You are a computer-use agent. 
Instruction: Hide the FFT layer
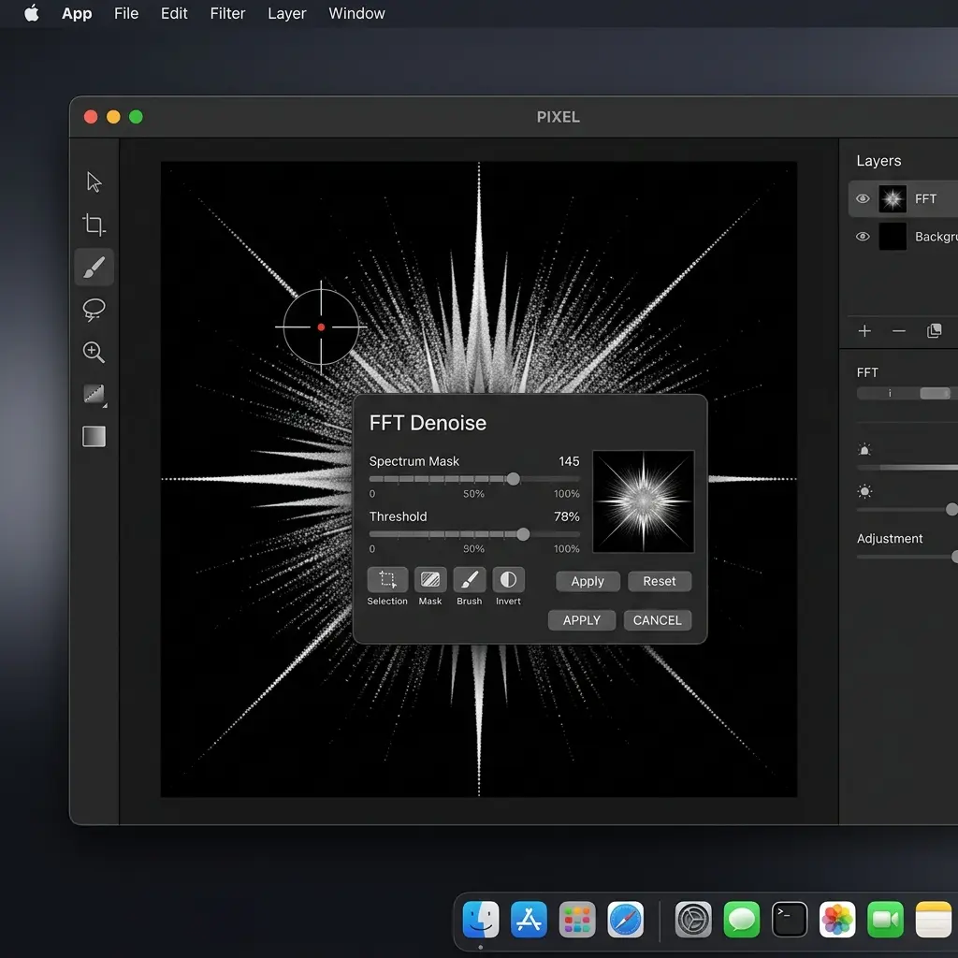pyautogui.click(x=863, y=198)
